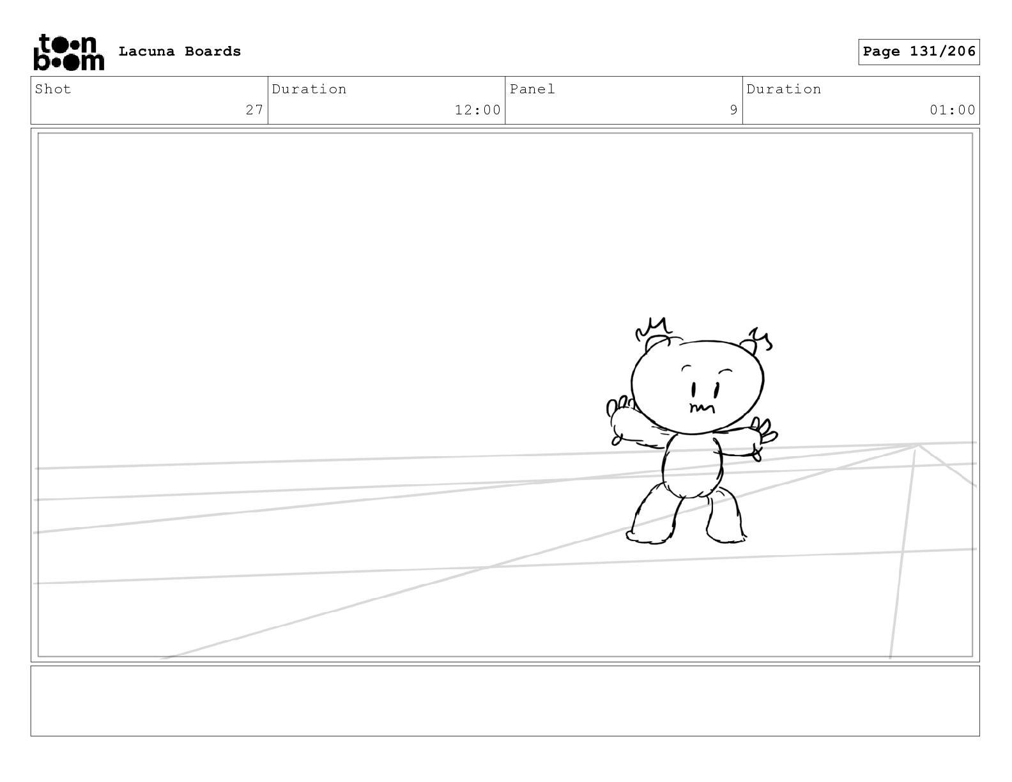Click the 'Panel' header label
This screenshot has width=1012, height=782.
click(x=532, y=89)
